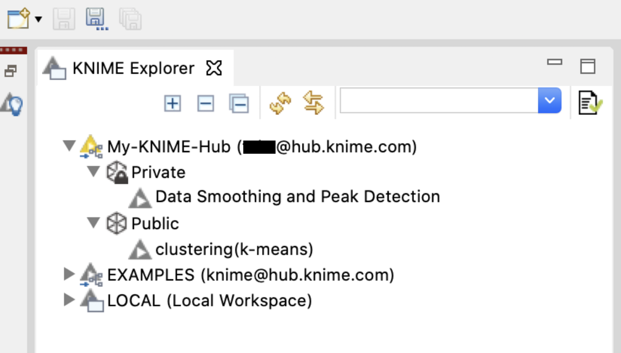Collapse the My-KNIME-Hub tree node
Screen dimensions: 621x353
(69, 145)
